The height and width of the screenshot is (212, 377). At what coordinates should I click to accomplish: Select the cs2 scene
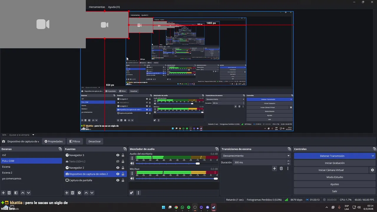point(31,155)
